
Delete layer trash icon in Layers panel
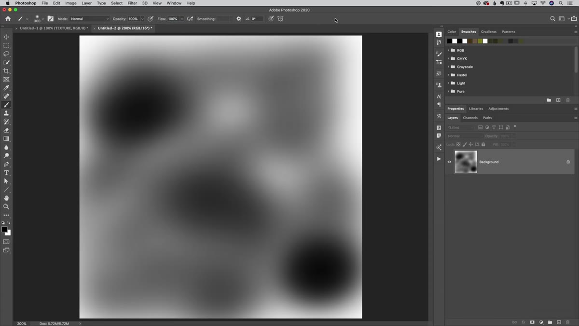pos(568,322)
